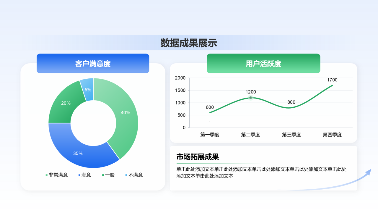Click the 0 y-axis label
Image resolution: width=378 pixels, height=213 pixels.
pyautogui.click(x=184, y=128)
